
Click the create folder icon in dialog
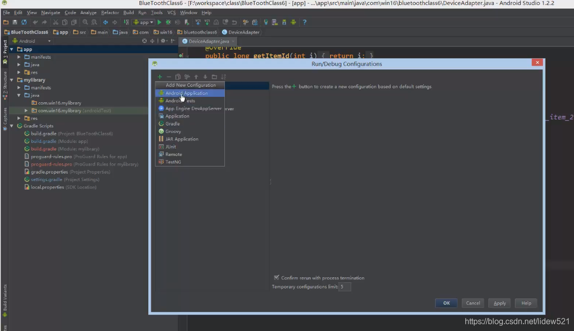tap(214, 77)
